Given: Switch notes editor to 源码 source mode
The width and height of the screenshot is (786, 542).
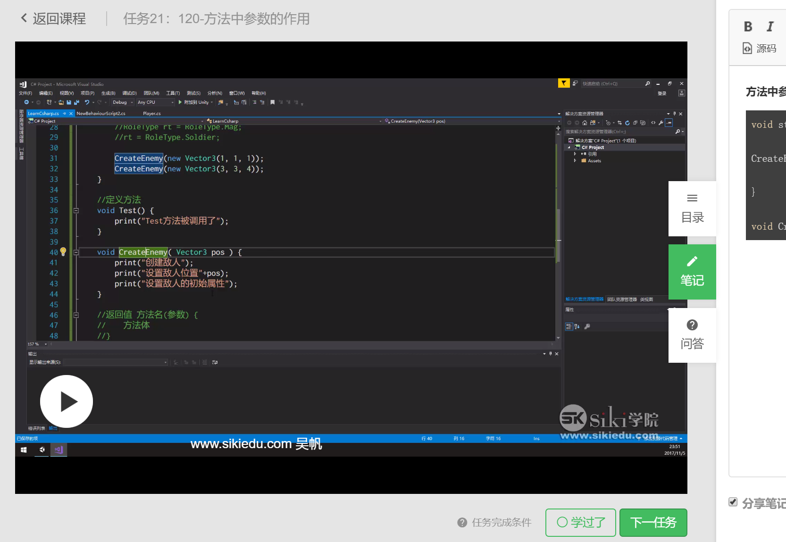Looking at the screenshot, I should tap(760, 48).
